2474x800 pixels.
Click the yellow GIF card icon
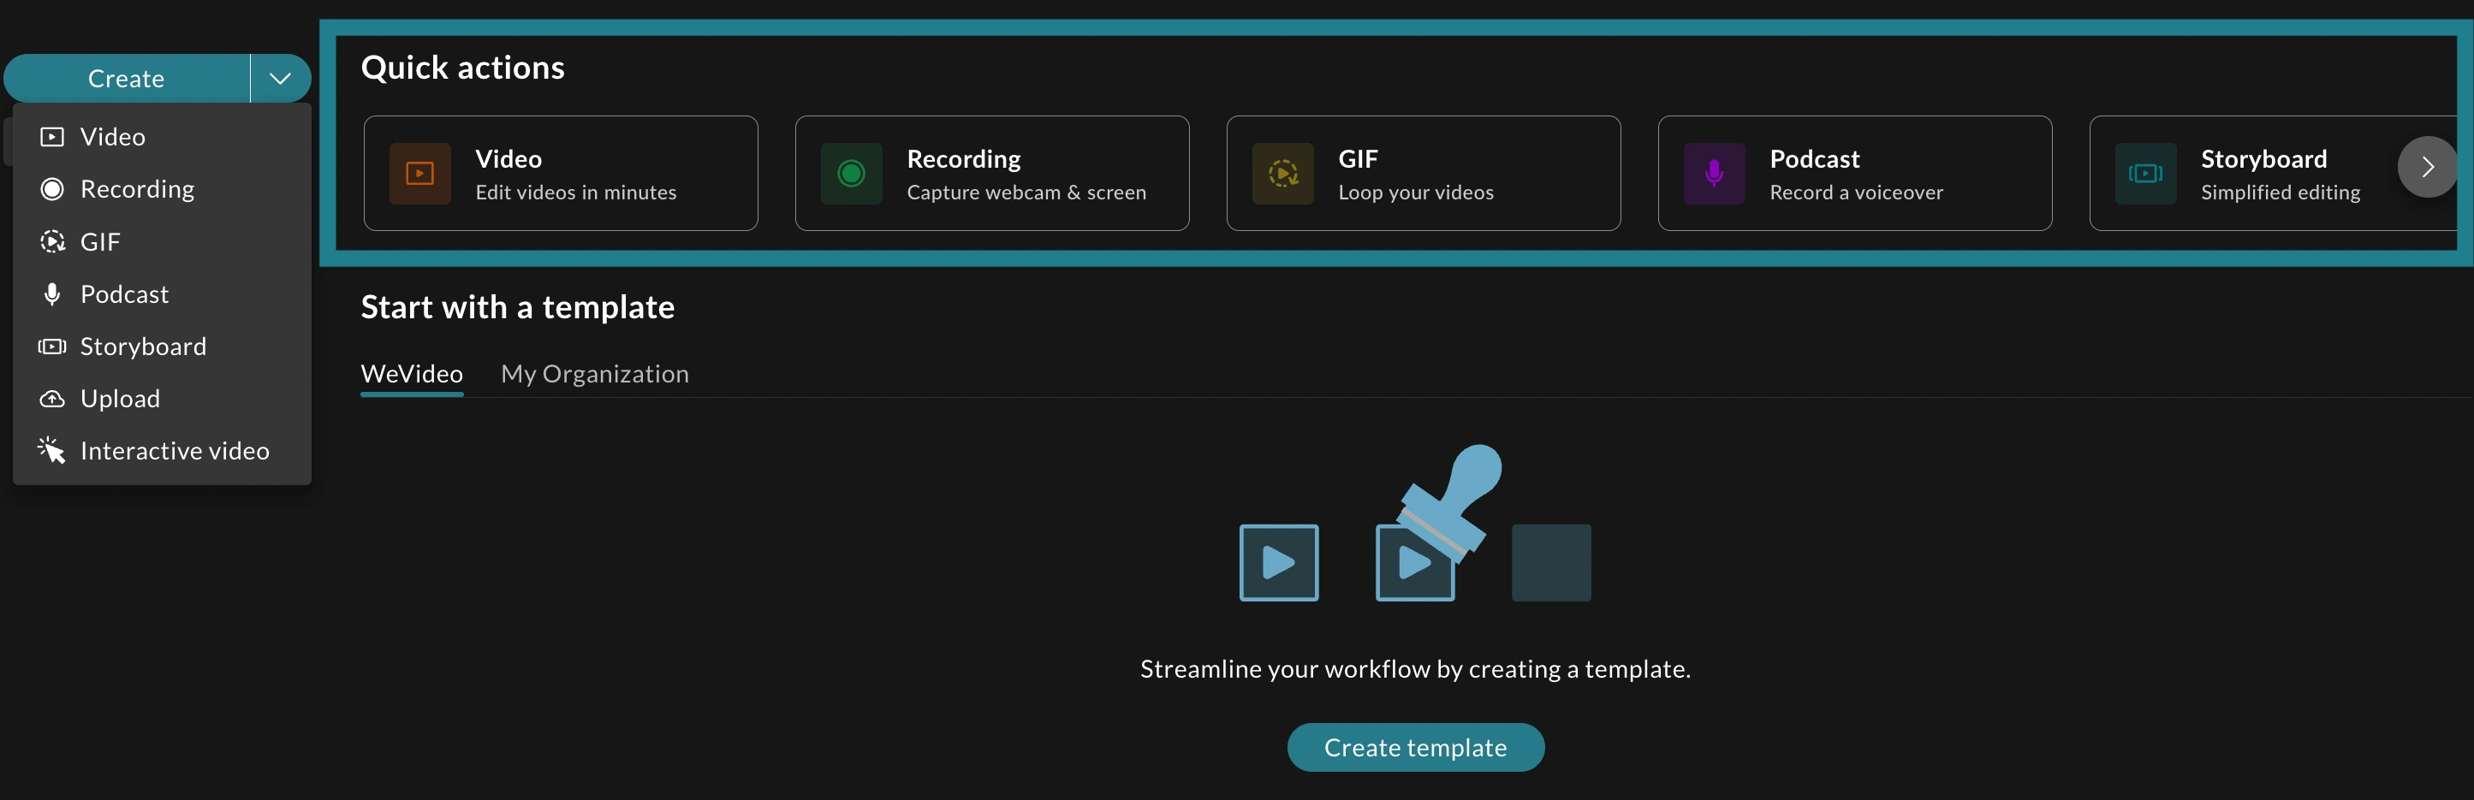(x=1282, y=174)
